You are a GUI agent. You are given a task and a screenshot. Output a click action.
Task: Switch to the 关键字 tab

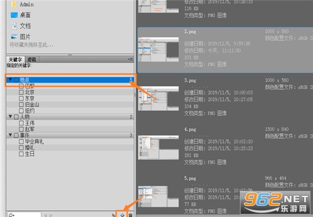[x=15, y=59]
